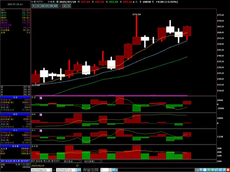Click the 外資持股比例 37.38% row
This screenshot has width=230, height=172.
15,110
